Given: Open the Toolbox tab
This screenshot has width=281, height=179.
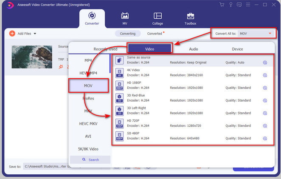Looking at the screenshot, I should (x=190, y=18).
